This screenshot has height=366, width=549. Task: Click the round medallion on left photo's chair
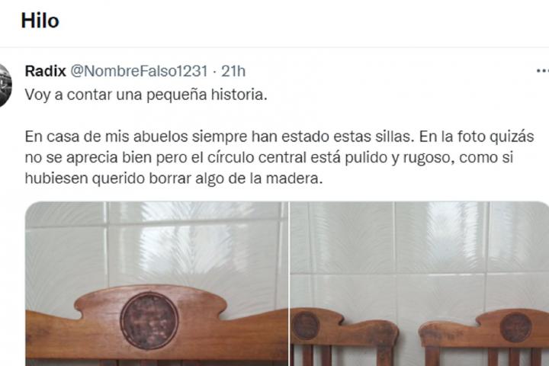[x=149, y=320]
